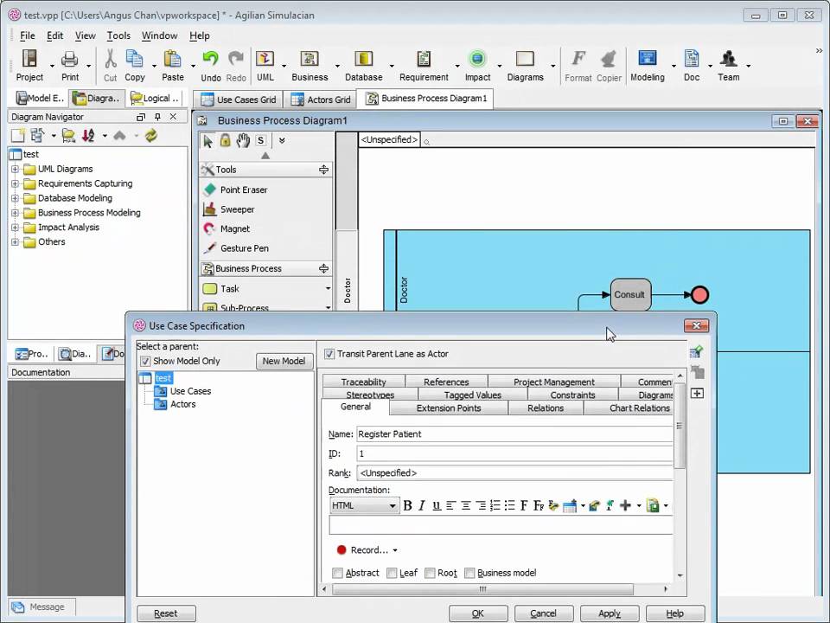Click the New Model button
The height and width of the screenshot is (623, 830).
pyautogui.click(x=284, y=361)
